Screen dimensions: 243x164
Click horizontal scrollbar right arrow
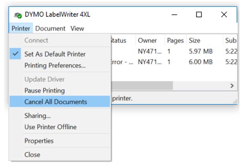coord(232,86)
